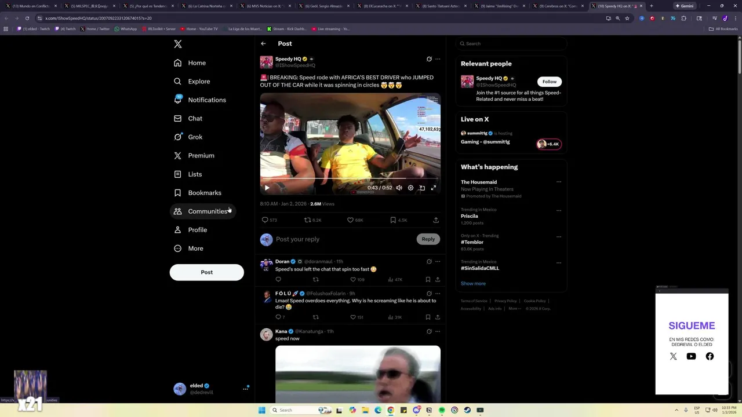Toggle picture-in-picture for the video

click(x=422, y=188)
